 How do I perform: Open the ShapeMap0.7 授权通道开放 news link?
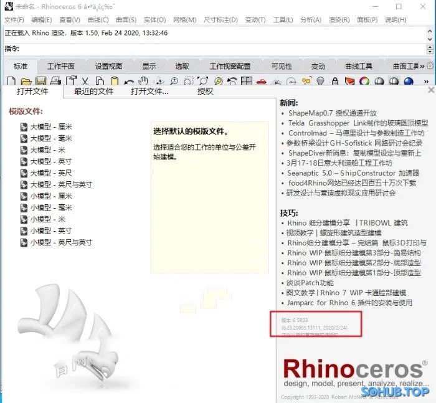click(332, 113)
